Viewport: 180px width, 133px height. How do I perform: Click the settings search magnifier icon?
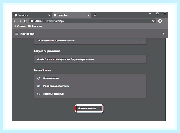pos(163,34)
